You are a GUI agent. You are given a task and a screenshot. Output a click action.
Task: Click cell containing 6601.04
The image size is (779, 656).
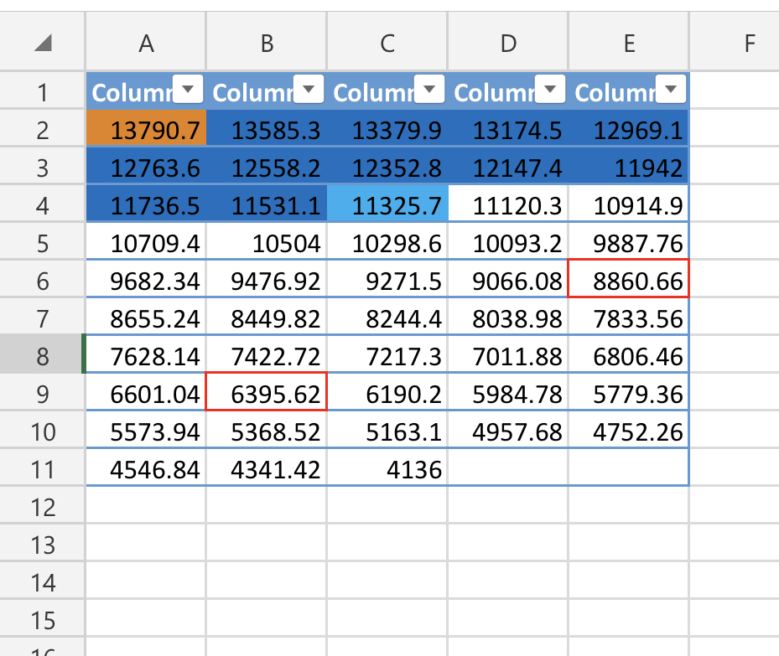coord(146,392)
